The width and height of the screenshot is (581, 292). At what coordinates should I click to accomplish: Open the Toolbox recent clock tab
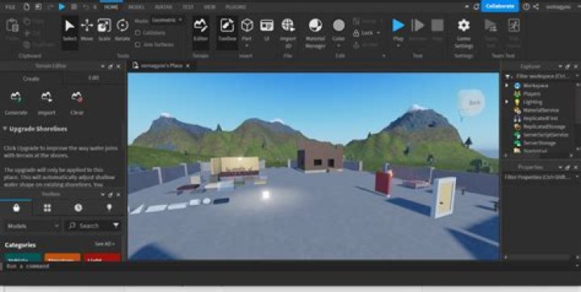[78, 208]
